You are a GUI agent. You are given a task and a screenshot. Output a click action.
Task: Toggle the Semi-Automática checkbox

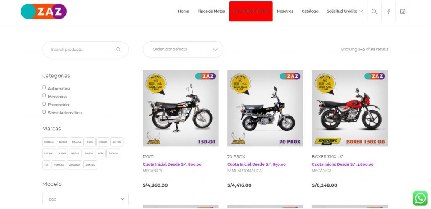click(44, 111)
